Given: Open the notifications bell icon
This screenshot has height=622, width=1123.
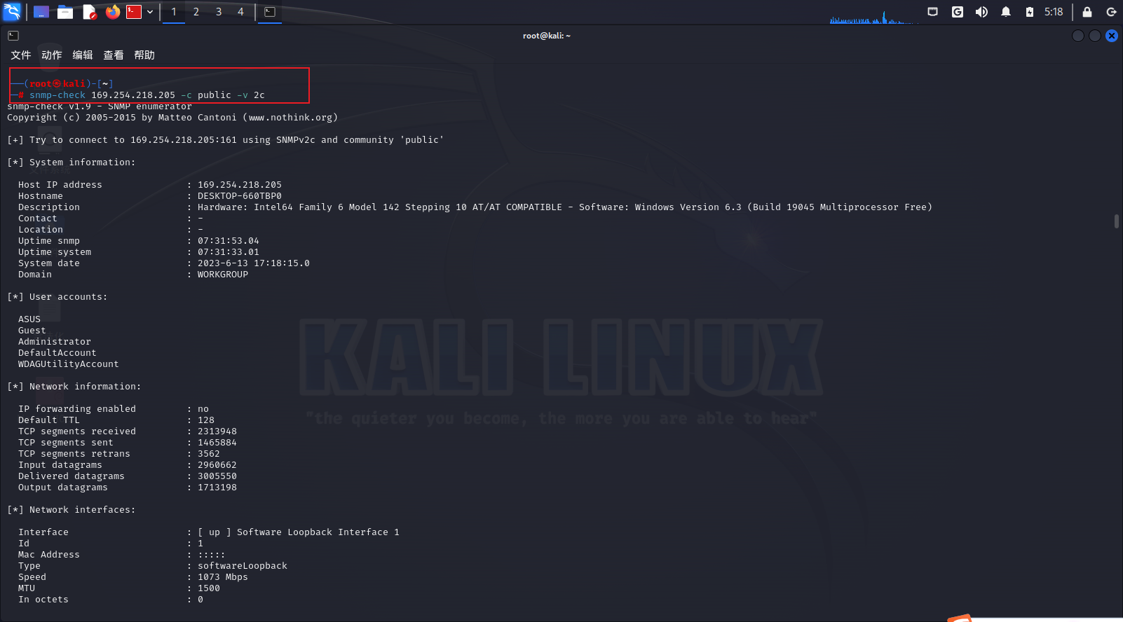Looking at the screenshot, I should tap(1006, 12).
